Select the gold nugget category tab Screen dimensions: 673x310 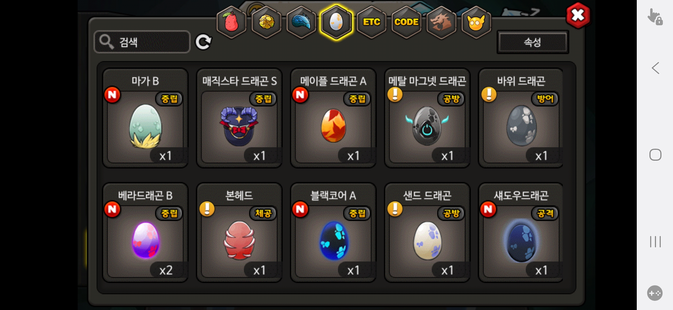coord(267,22)
